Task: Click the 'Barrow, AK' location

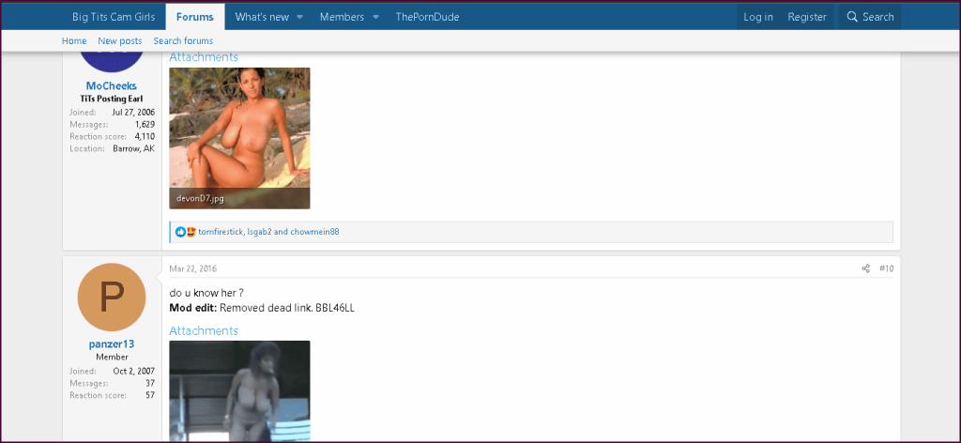Action: [133, 149]
